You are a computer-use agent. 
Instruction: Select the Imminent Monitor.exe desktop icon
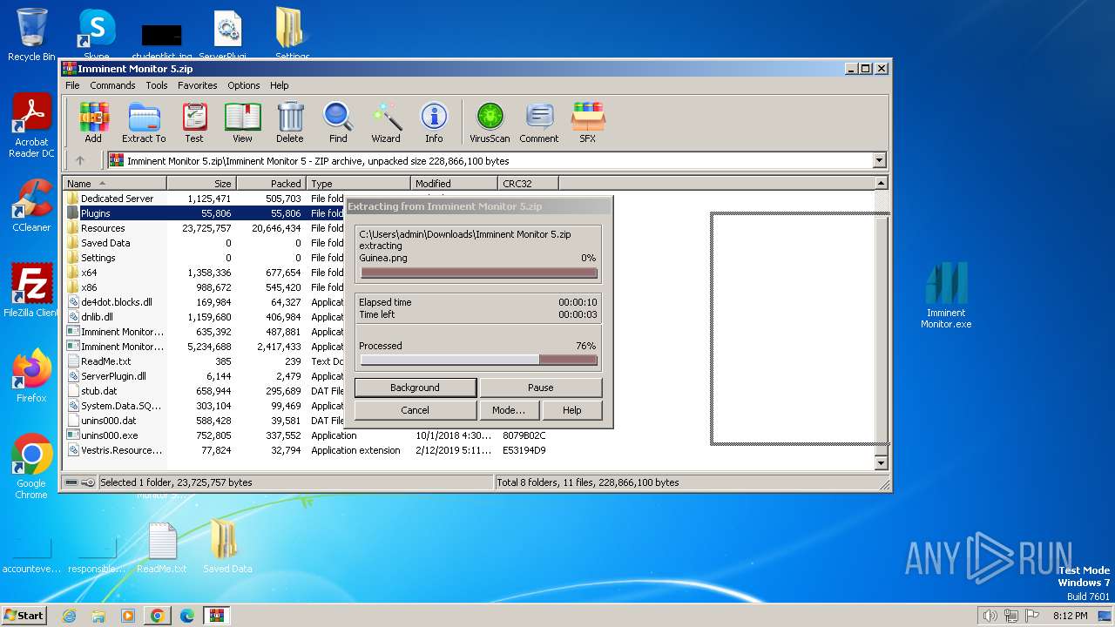[x=946, y=296]
